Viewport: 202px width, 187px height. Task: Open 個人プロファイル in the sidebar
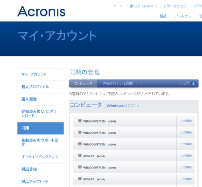click(x=35, y=87)
